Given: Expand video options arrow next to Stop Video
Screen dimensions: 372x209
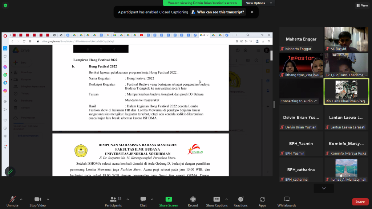Looking at the screenshot, I should [x=48, y=199].
